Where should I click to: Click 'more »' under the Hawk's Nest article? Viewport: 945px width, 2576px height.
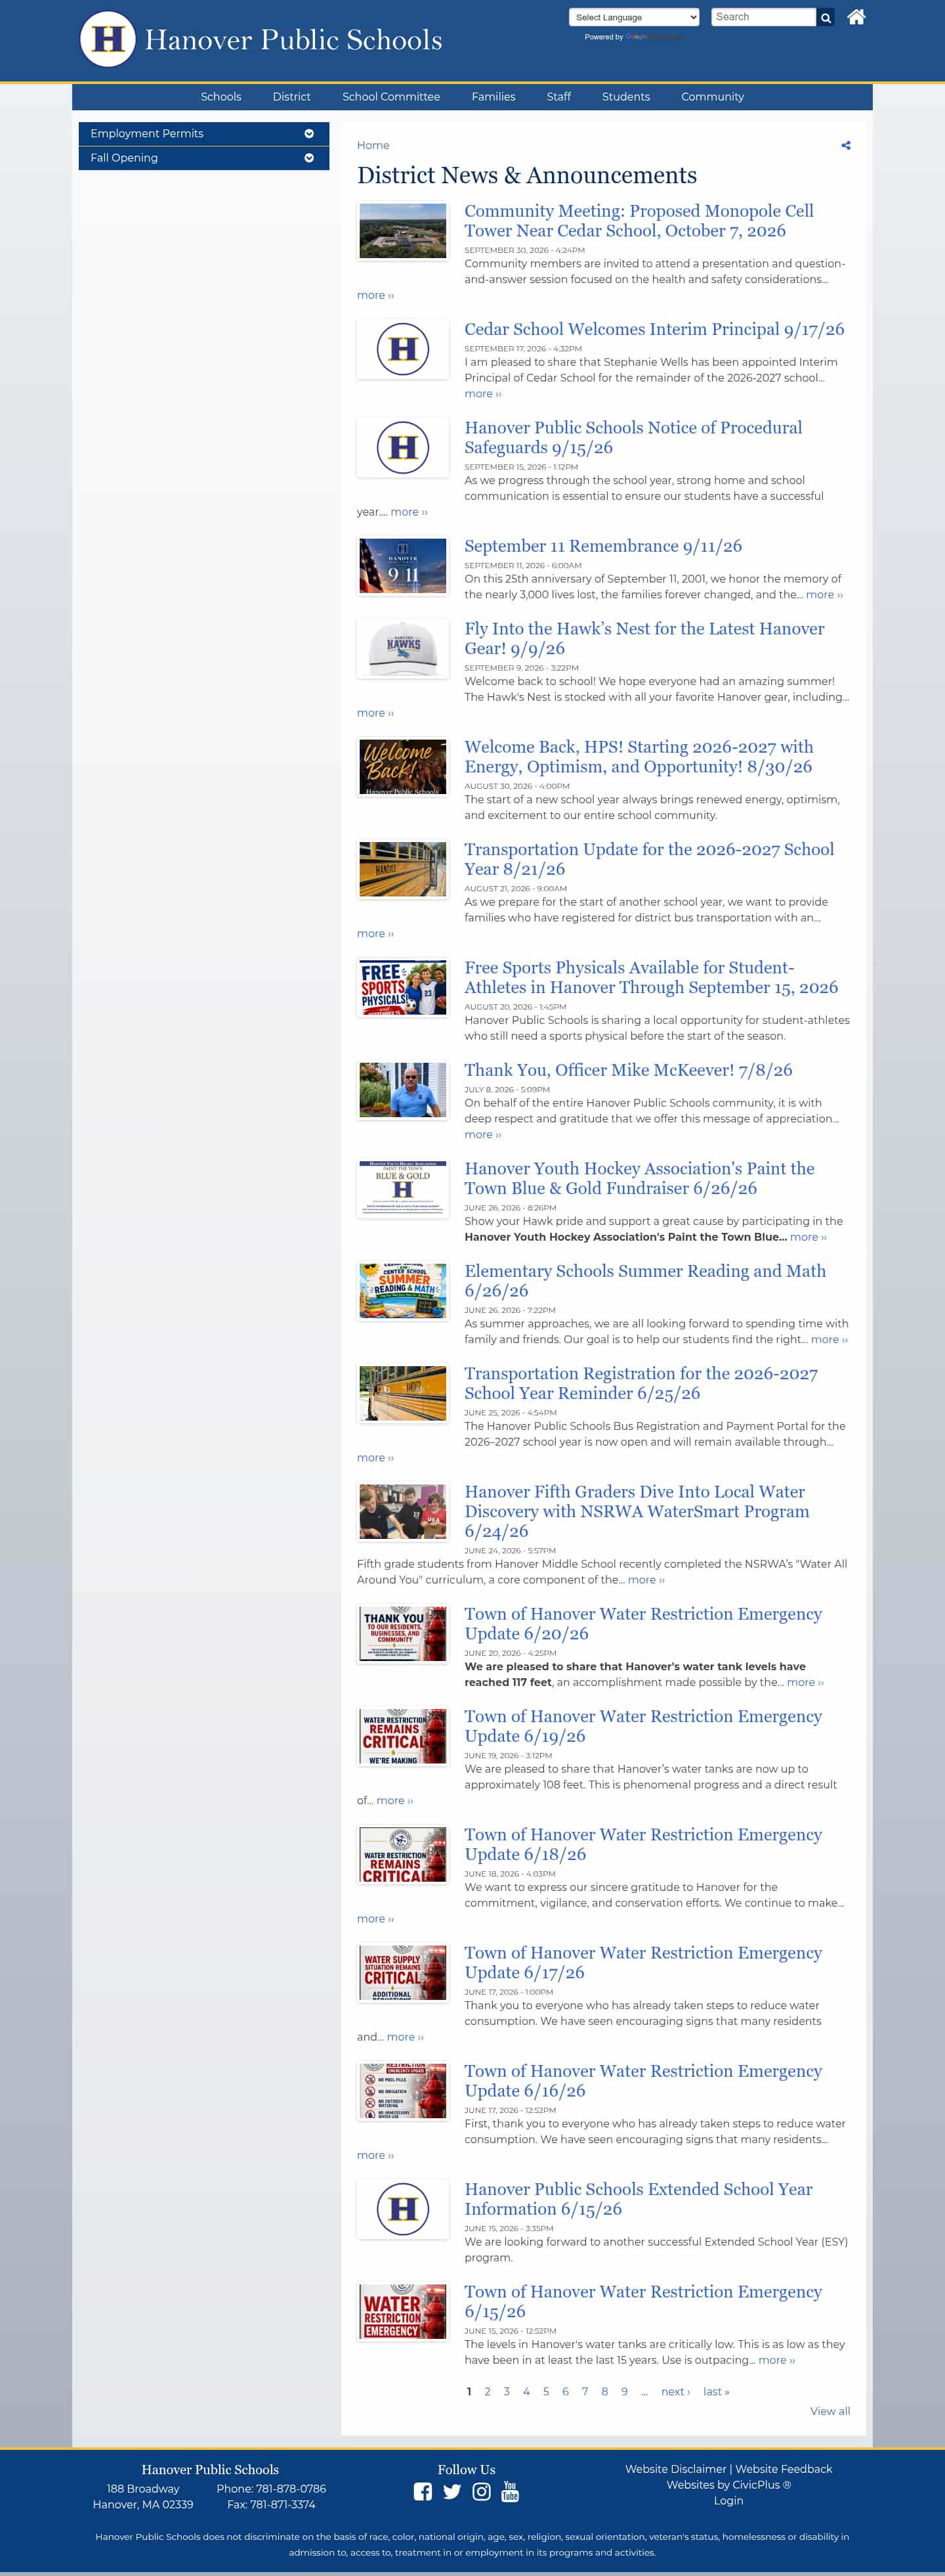[375, 713]
